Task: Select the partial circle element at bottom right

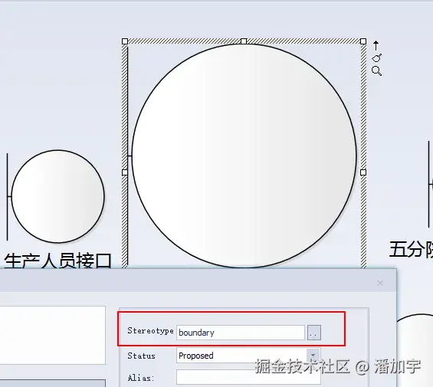Action: 415,350
